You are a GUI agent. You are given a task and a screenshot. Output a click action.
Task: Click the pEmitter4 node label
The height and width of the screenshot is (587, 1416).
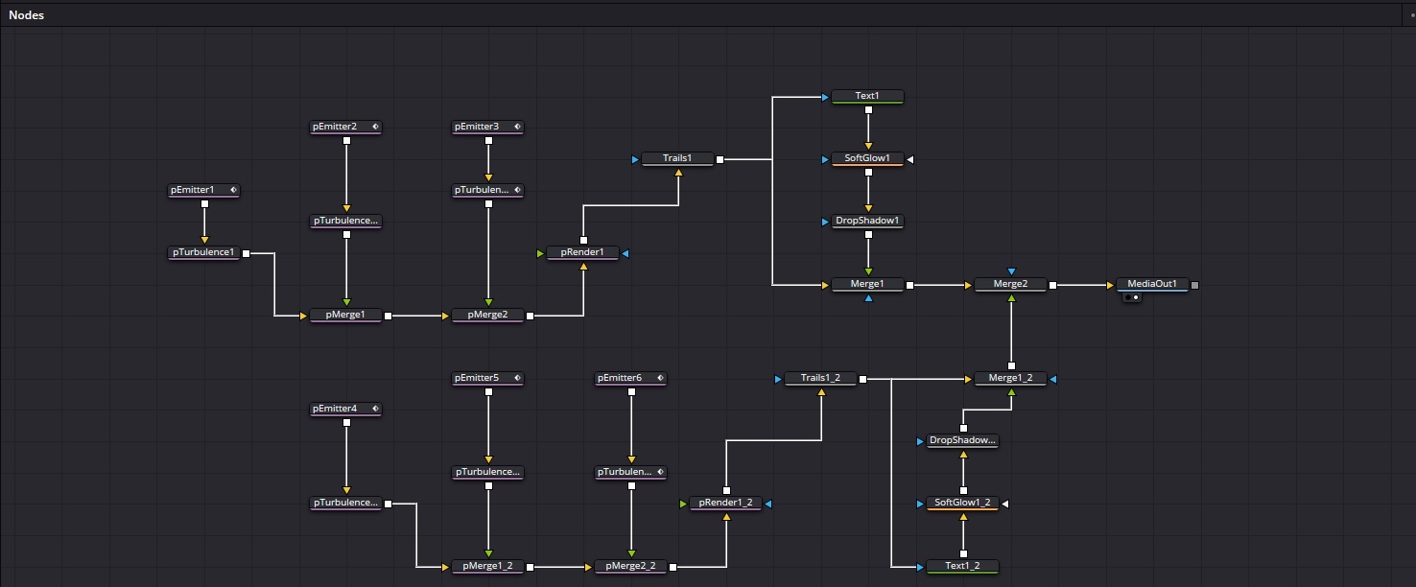pos(335,409)
